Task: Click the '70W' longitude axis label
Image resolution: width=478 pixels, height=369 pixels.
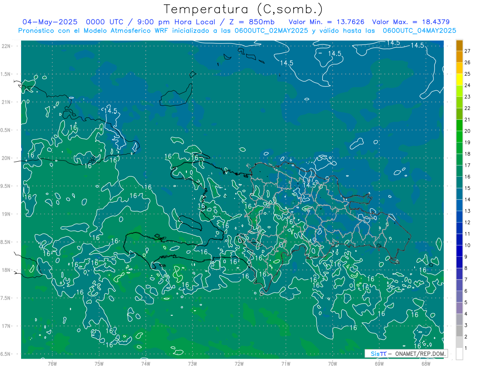Action: coord(333,364)
